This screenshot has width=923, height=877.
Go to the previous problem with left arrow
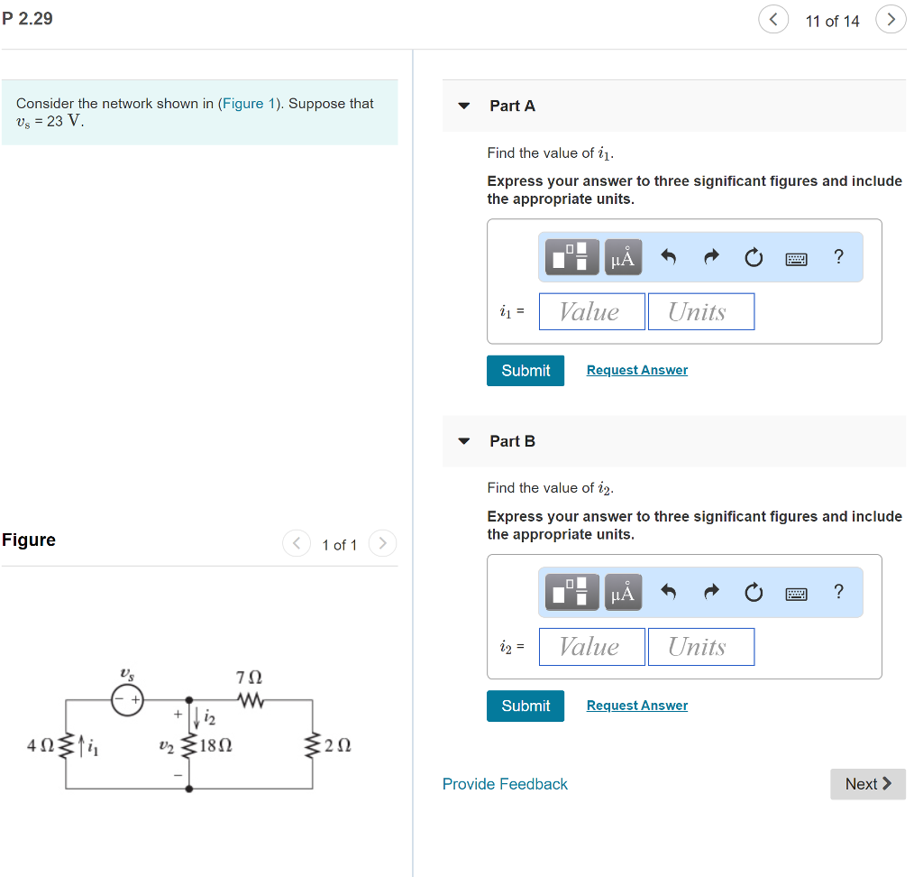click(x=773, y=19)
